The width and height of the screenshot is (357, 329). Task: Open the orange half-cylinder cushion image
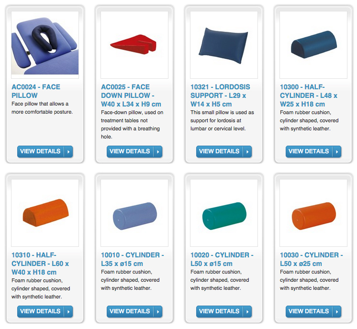coord(45,213)
